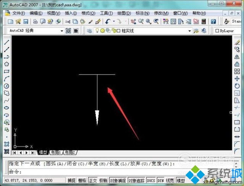Save the current drawing
This screenshot has height=186, width=244.
(x=26, y=21)
